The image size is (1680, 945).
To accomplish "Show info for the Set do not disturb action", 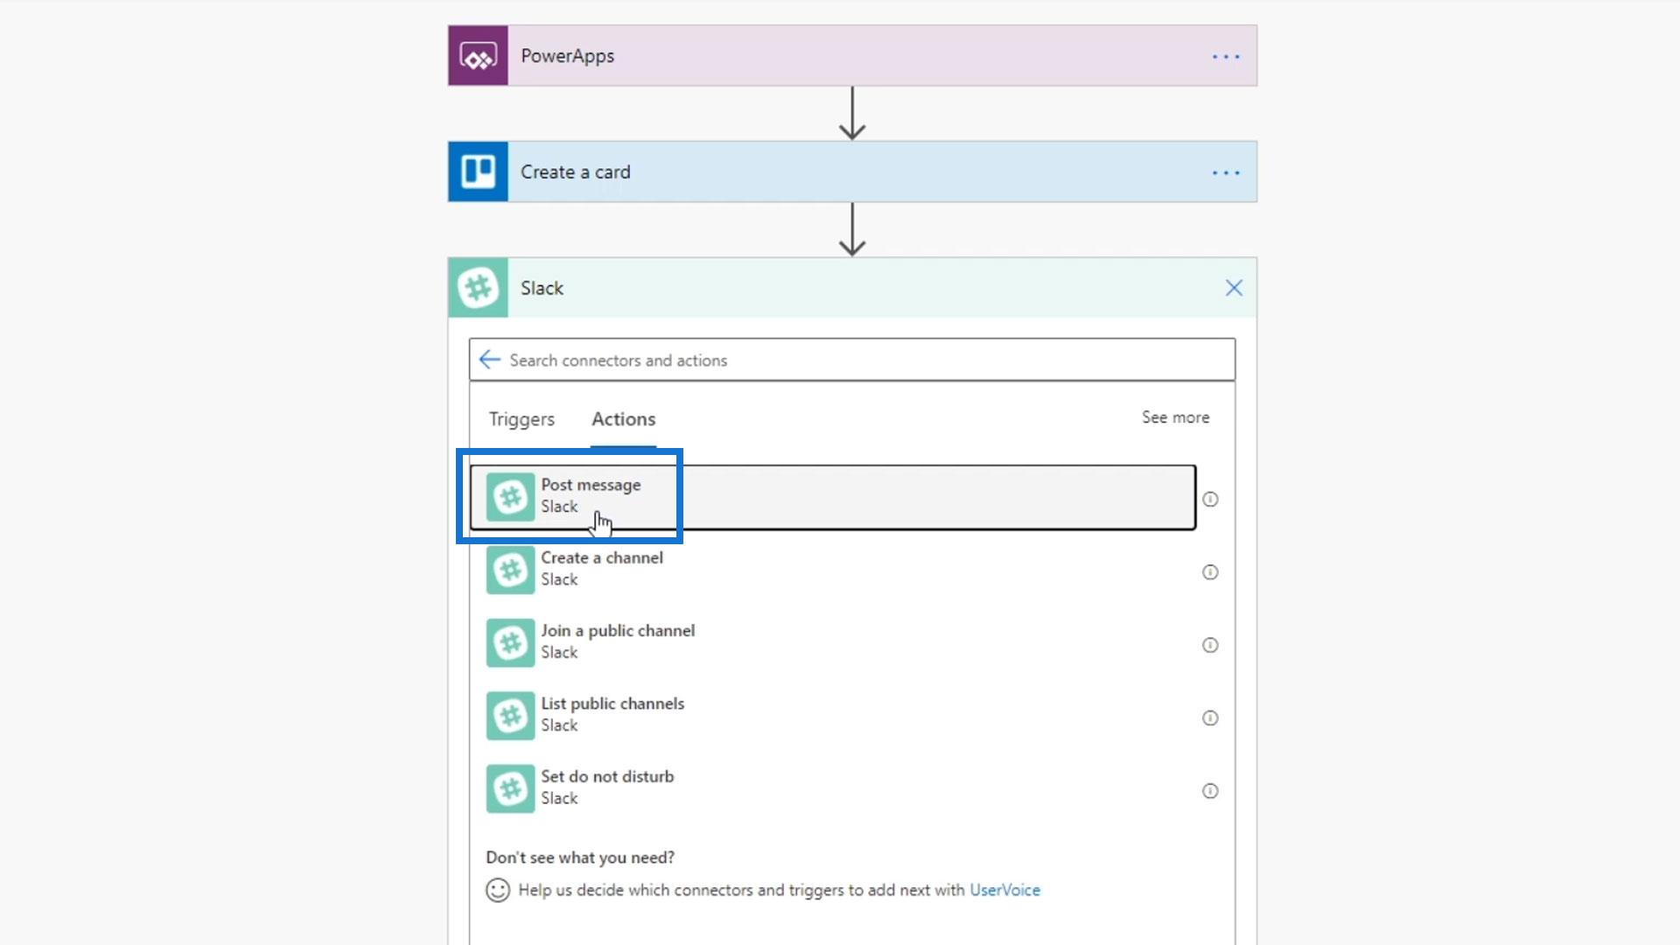I will (x=1210, y=791).
